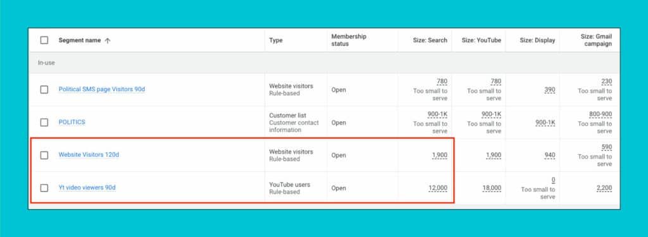Viewport: 648px width, 237px height.
Task: Open the POLITICS segment link
Action: (72, 122)
